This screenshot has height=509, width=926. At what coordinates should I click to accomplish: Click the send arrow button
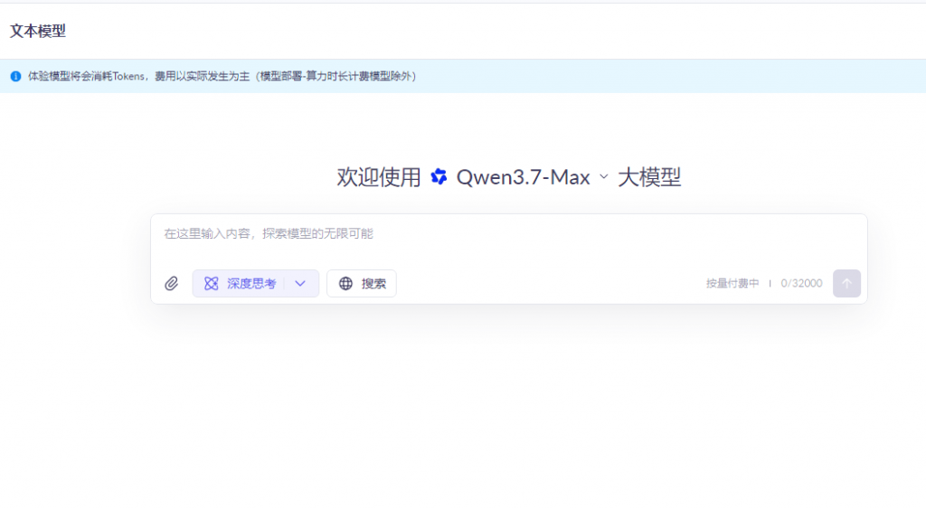click(x=846, y=284)
